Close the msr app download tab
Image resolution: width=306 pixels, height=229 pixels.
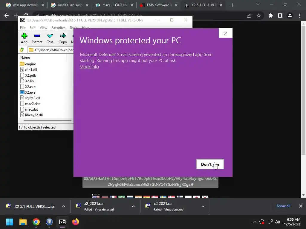[x=43, y=5]
